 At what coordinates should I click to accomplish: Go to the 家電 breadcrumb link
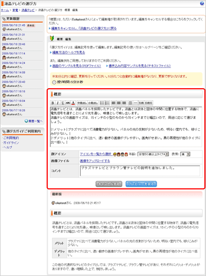click(x=15, y=10)
